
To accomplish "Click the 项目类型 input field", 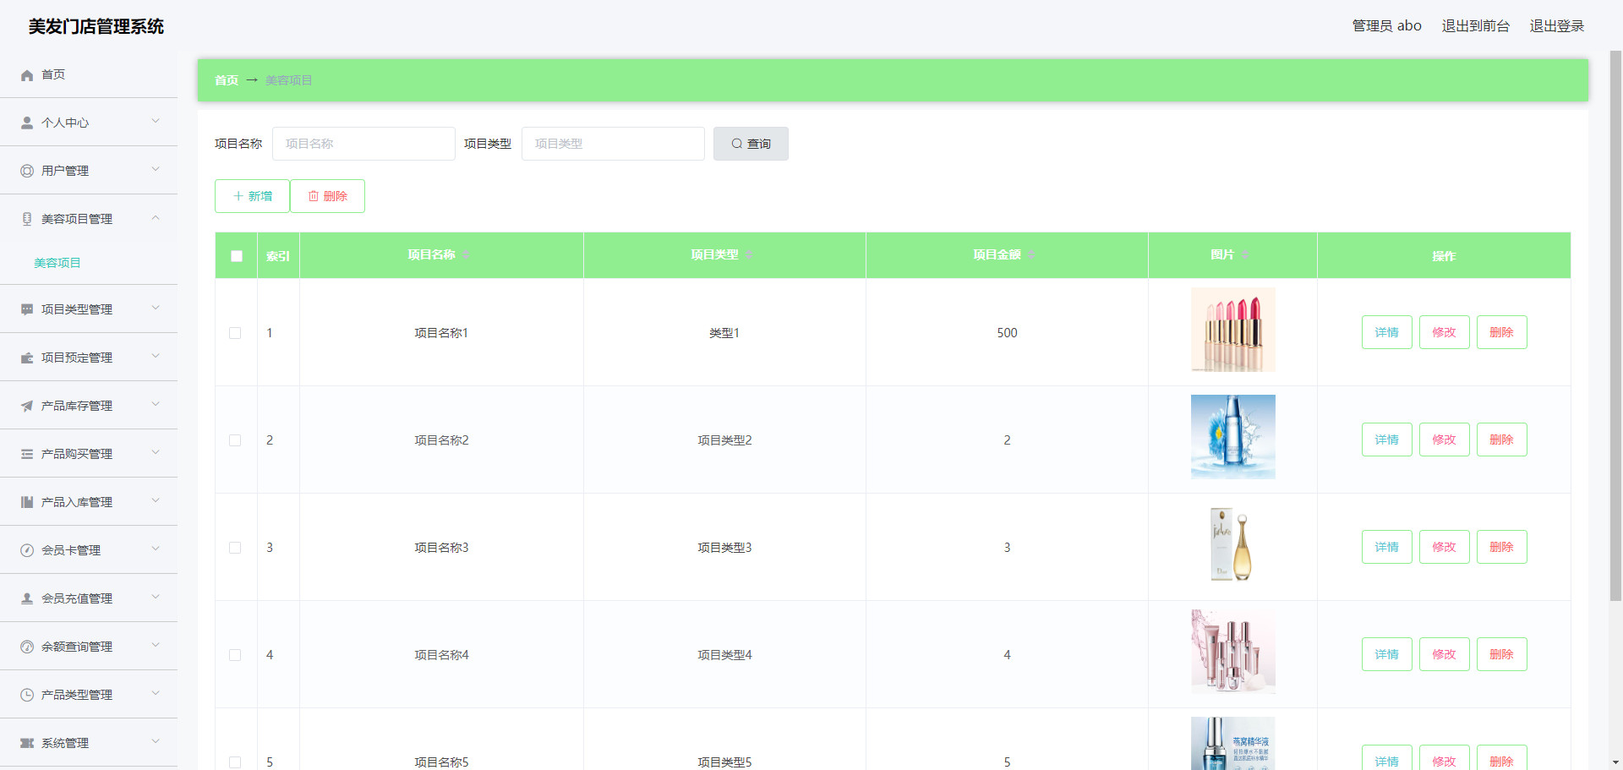I will (613, 144).
